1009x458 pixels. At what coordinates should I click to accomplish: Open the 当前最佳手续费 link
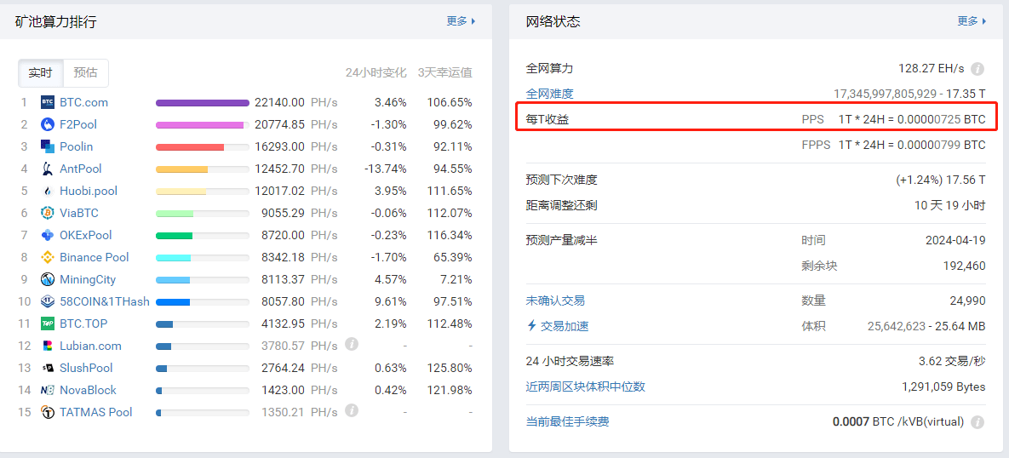pyautogui.click(x=568, y=422)
